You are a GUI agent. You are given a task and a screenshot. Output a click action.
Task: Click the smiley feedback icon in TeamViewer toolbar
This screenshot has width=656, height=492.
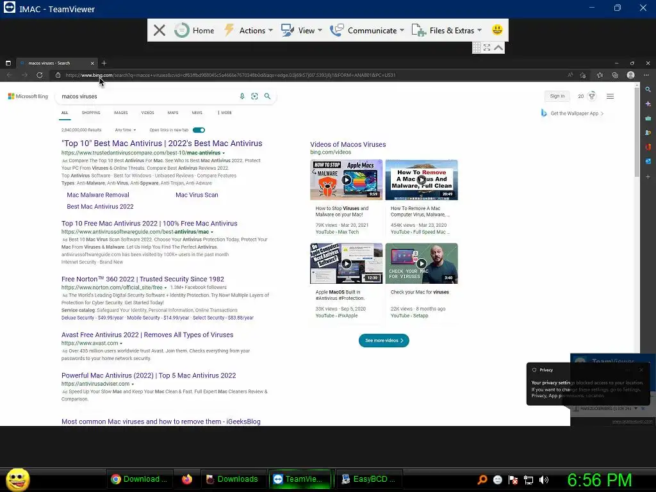[497, 29]
